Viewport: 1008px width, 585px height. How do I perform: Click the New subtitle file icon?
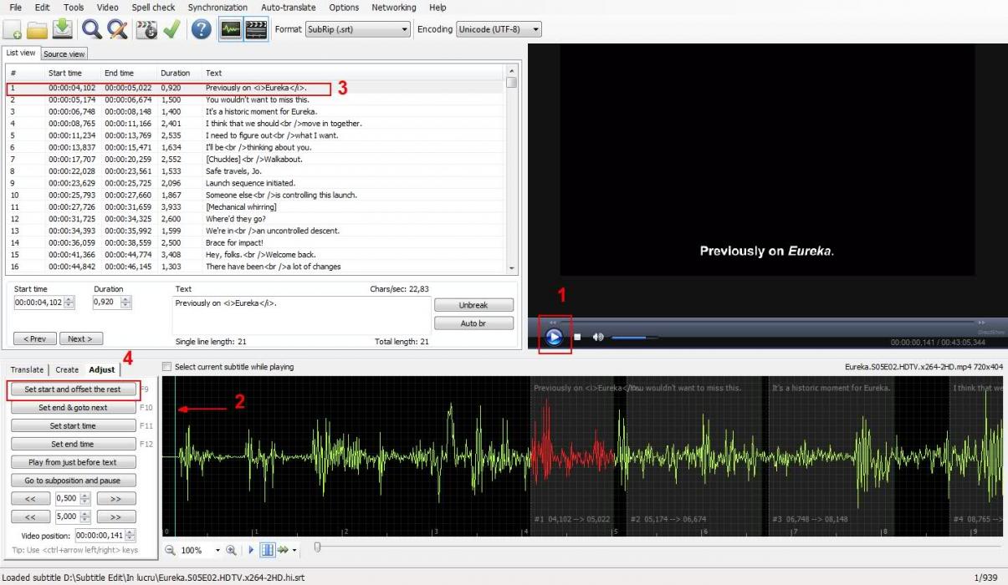click(x=13, y=29)
